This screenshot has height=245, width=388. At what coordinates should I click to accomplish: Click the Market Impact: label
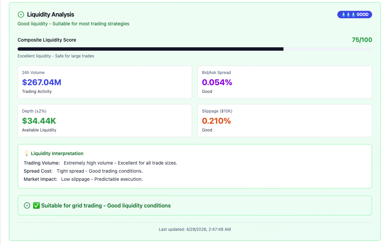tap(40, 179)
